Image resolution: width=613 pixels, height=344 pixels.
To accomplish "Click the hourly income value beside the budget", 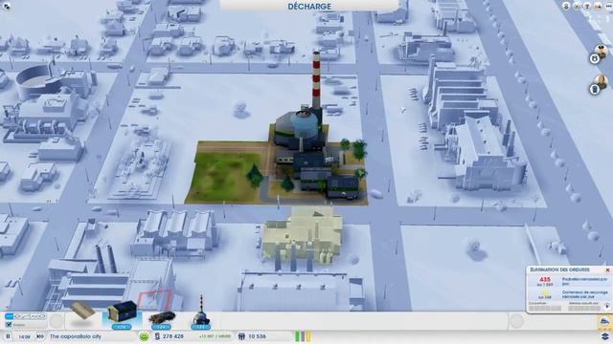I will coord(215,336).
